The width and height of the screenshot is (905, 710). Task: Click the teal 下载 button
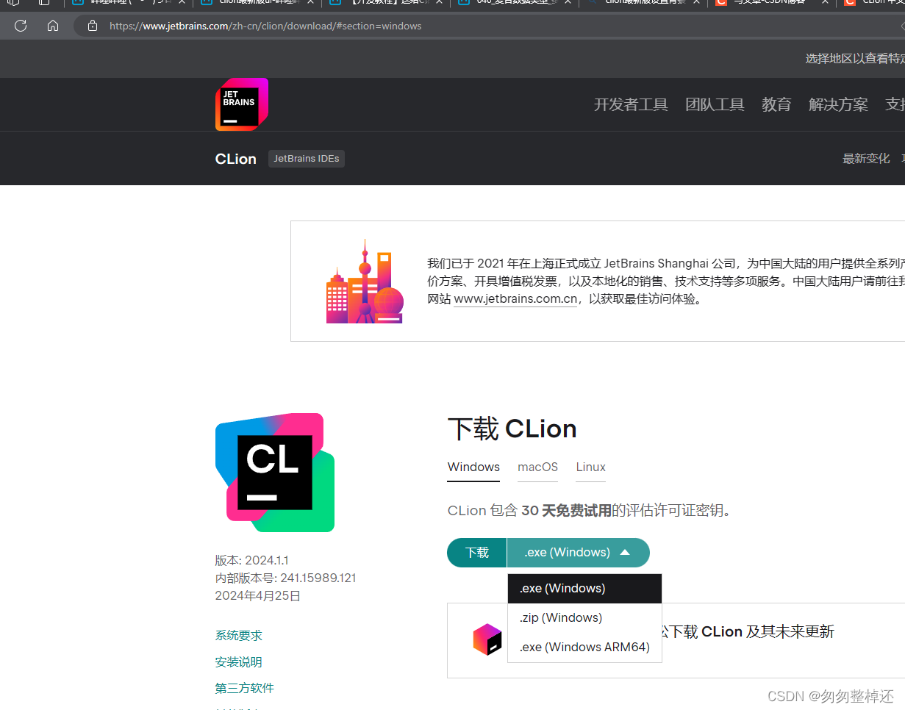(477, 553)
